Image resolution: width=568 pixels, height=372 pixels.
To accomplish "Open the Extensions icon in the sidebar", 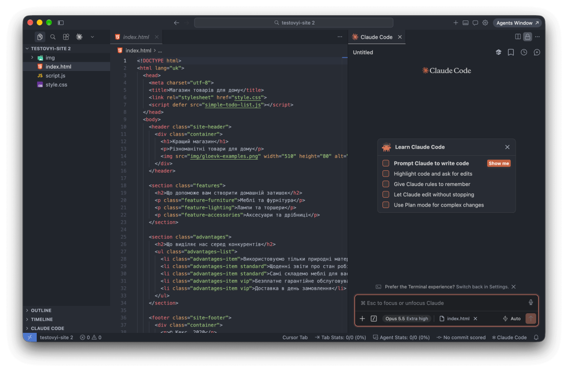I will tap(66, 37).
